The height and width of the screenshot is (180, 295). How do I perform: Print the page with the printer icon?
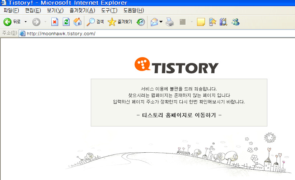click(x=170, y=22)
